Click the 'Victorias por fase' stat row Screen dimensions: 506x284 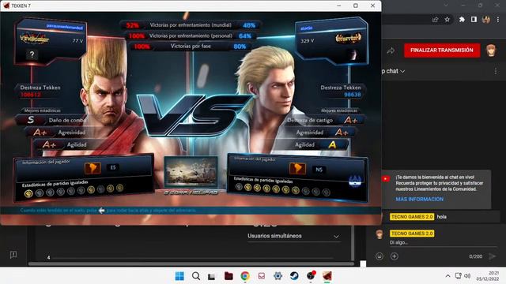[x=191, y=47]
